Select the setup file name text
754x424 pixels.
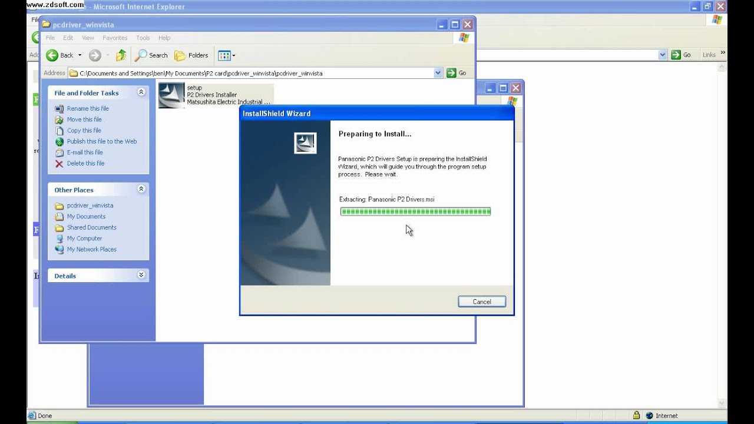coord(194,88)
